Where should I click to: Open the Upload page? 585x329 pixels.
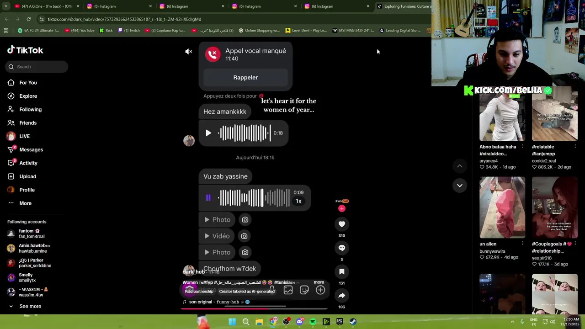click(x=27, y=176)
